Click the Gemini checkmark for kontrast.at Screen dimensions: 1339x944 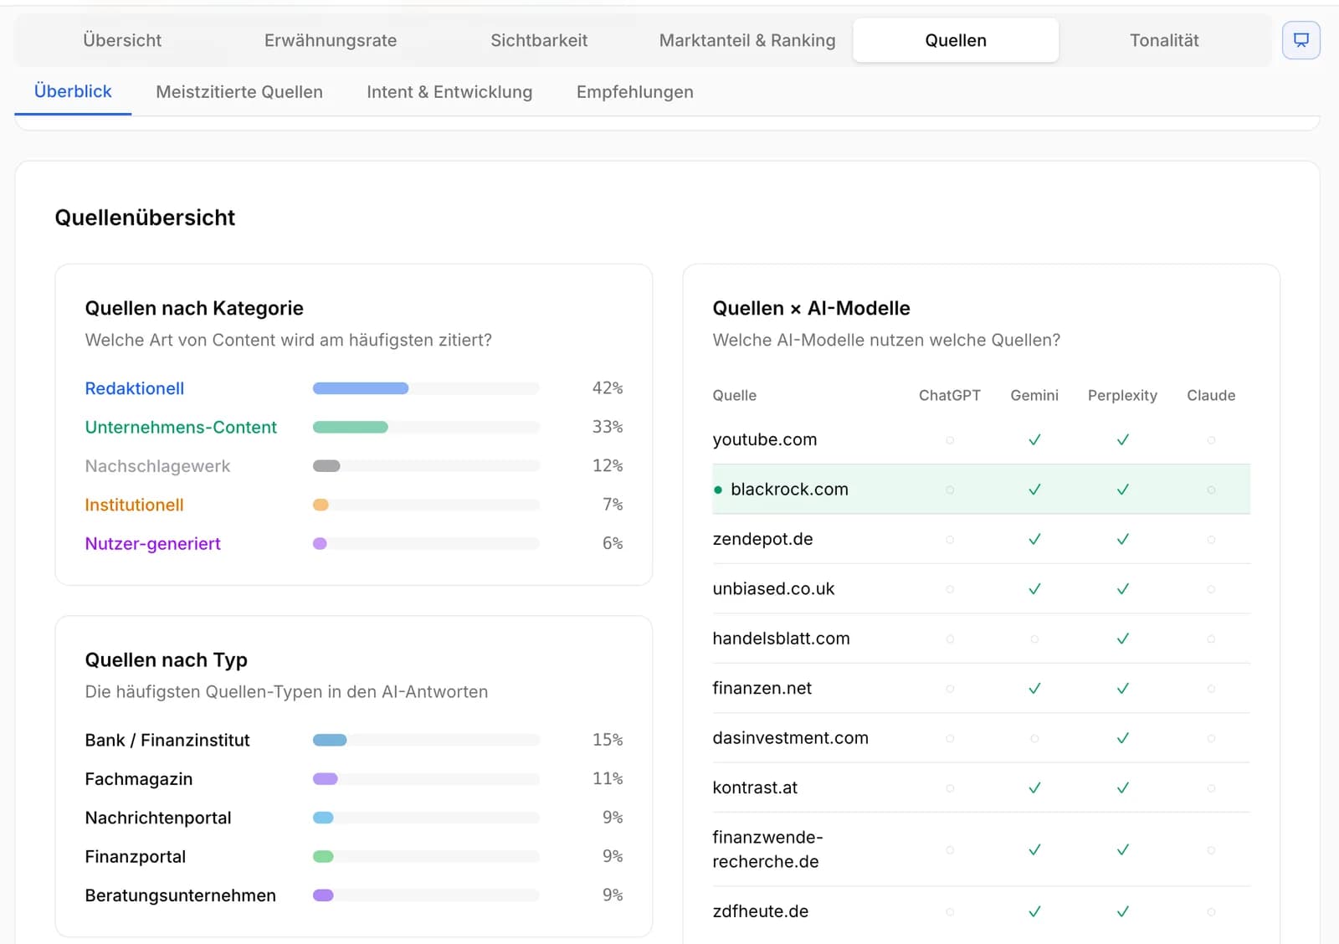(x=1034, y=788)
